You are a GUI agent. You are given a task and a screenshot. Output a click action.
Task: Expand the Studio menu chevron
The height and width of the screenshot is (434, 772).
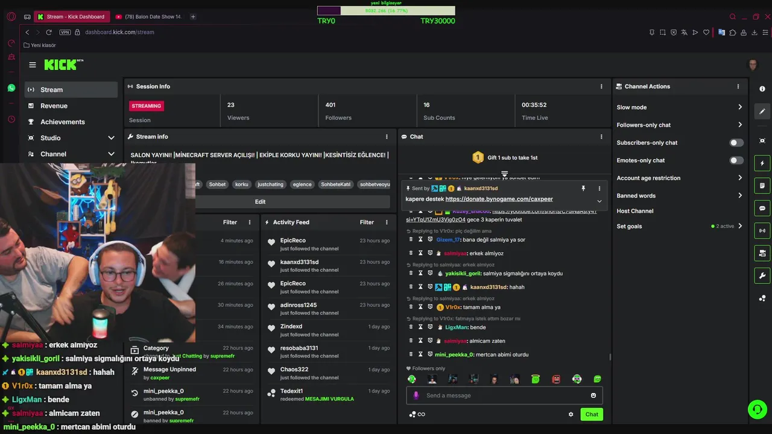(111, 138)
